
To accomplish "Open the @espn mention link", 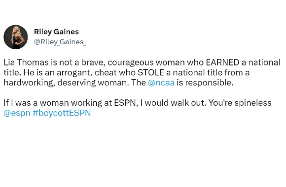I will click(x=17, y=113).
